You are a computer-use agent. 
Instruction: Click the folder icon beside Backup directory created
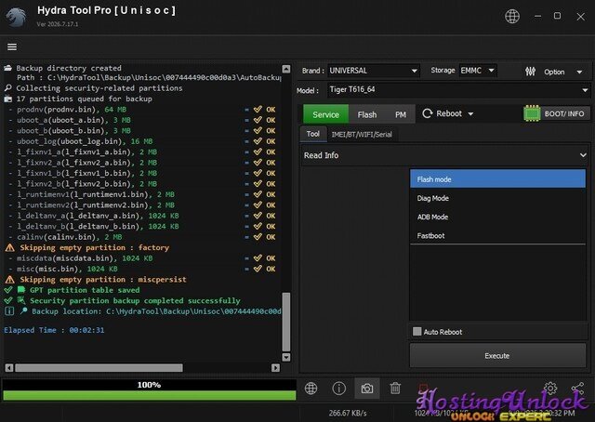8,68
